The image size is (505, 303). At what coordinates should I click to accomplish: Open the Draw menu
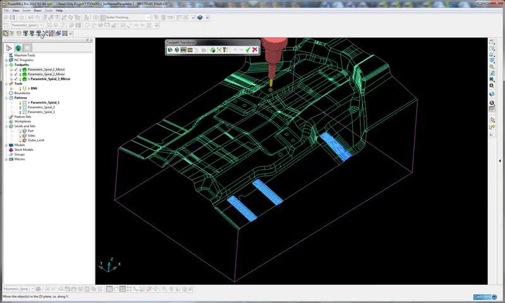37,11
